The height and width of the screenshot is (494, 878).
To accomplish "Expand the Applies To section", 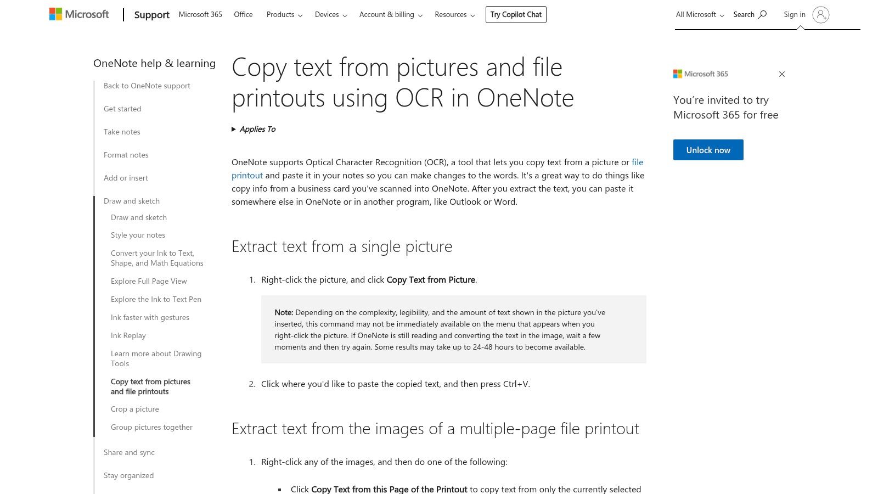I will pyautogui.click(x=254, y=128).
